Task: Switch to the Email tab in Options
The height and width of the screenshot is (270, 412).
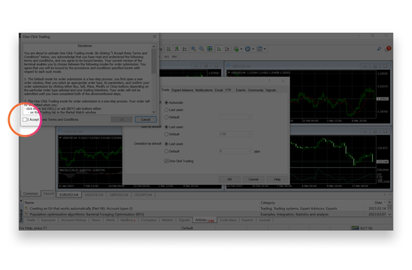Action: click(218, 90)
